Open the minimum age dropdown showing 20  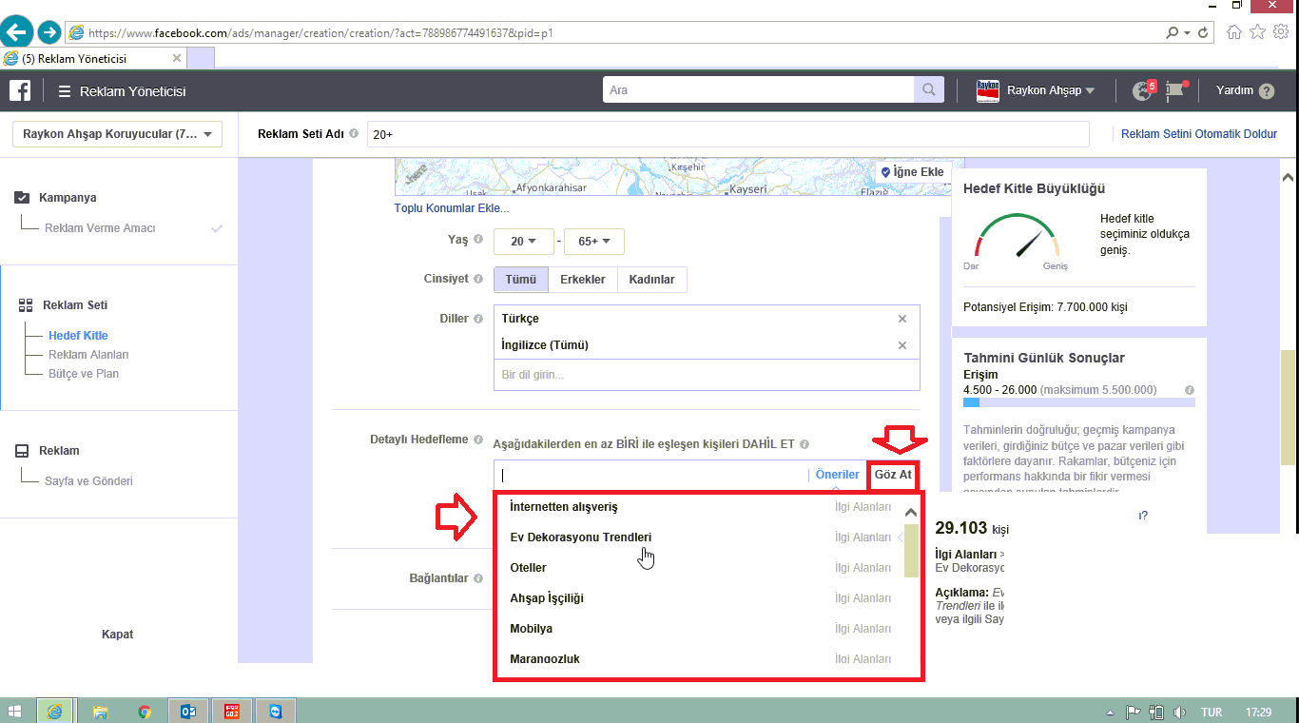524,242
